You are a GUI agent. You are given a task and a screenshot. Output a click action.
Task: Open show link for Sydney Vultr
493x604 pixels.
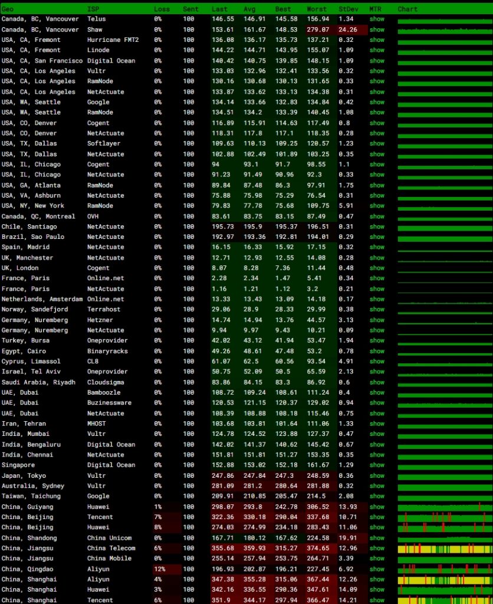(377, 486)
